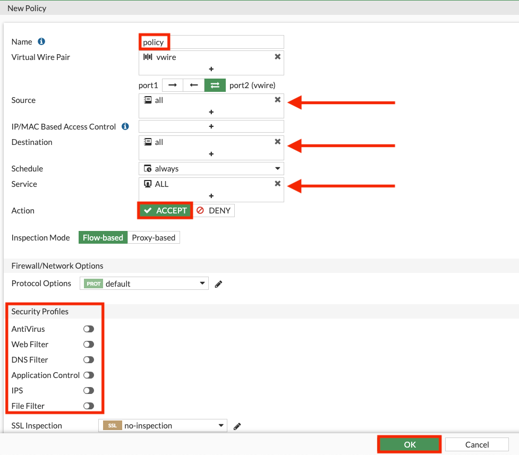This screenshot has height=455, width=519.
Task: Select port2 to port1 left arrow direction
Action: click(194, 85)
